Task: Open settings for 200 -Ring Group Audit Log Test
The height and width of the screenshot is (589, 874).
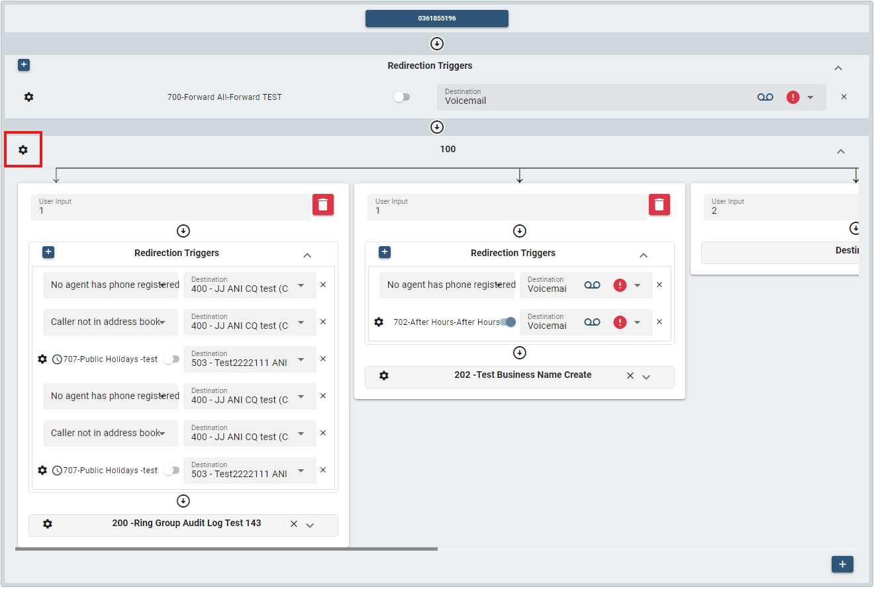Action: (x=48, y=524)
